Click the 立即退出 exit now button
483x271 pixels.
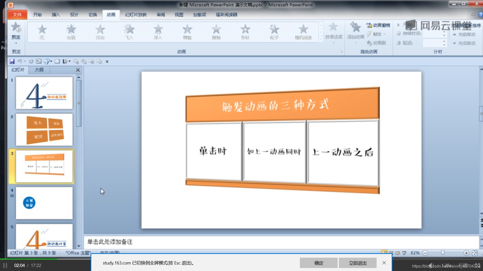click(357, 263)
